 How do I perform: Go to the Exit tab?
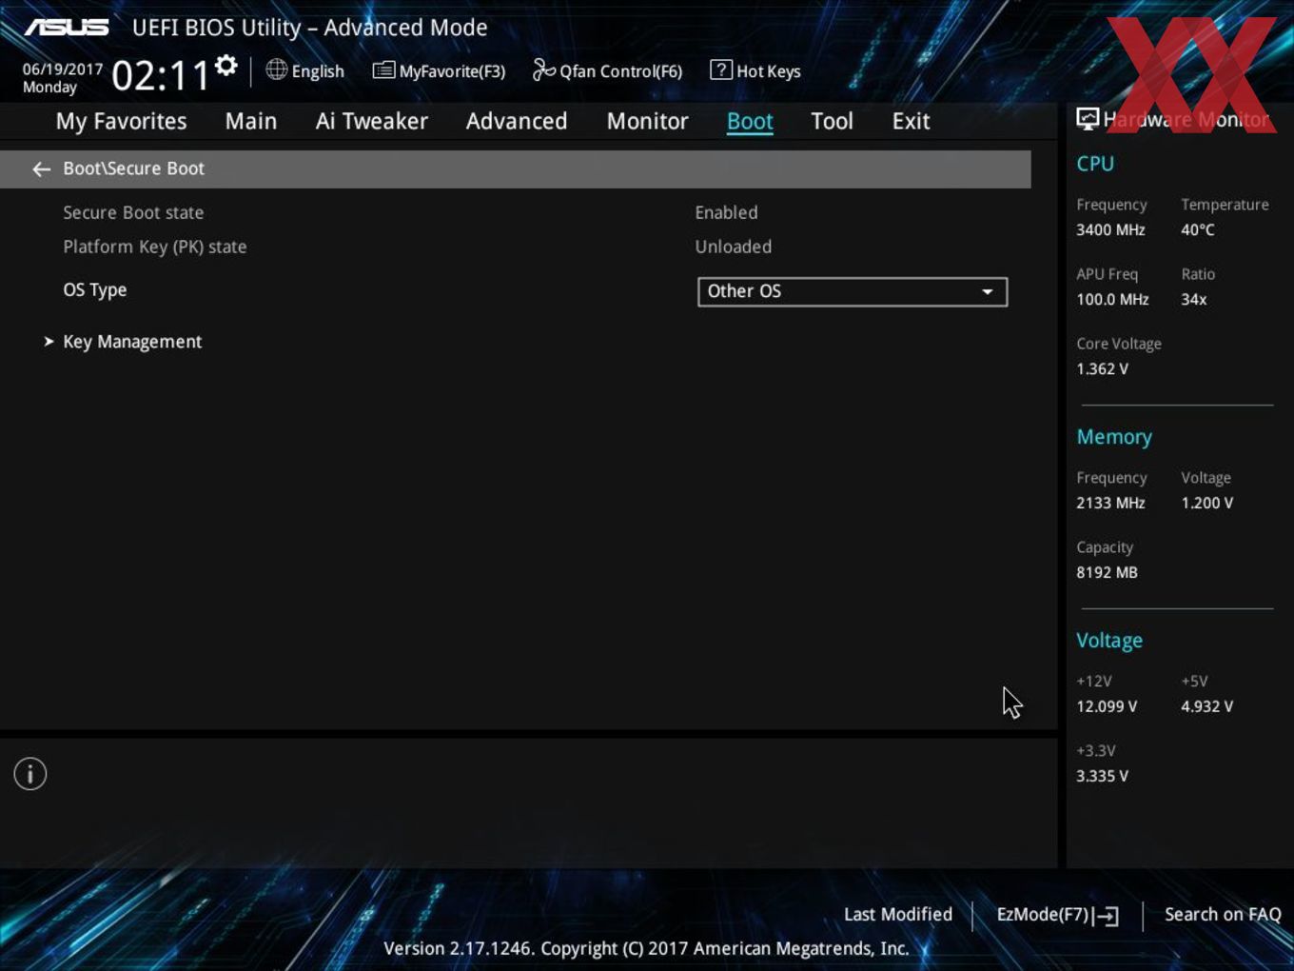[x=911, y=122]
